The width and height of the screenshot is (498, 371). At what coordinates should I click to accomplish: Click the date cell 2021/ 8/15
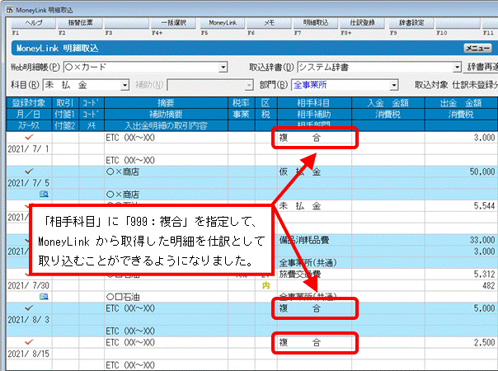coord(29,354)
